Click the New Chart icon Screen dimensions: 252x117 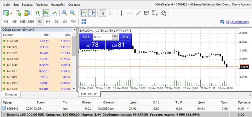pyautogui.click(x=6, y=13)
